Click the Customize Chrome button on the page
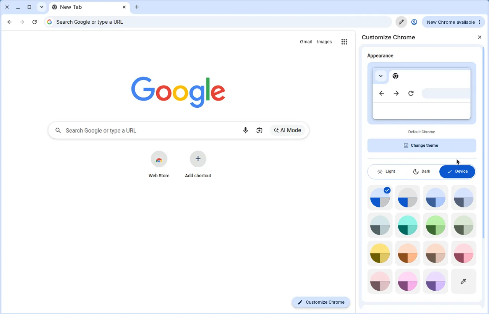Viewport: 489px width, 314px height. pos(321,302)
